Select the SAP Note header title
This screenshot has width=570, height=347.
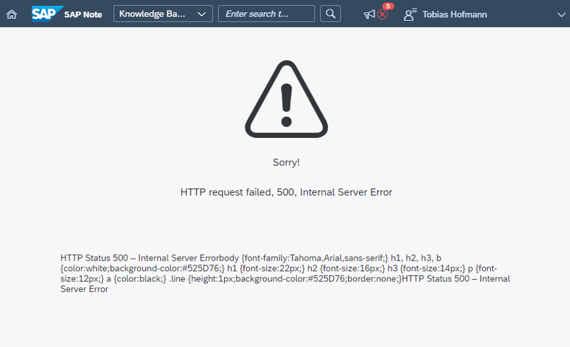(83, 15)
